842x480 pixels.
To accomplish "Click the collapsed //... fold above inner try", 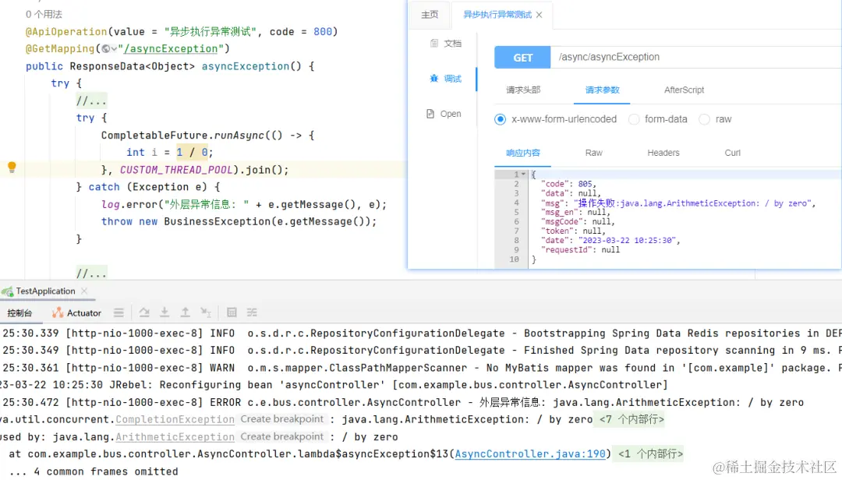I will coord(91,101).
